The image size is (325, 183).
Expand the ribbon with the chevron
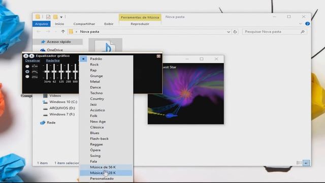(300, 24)
